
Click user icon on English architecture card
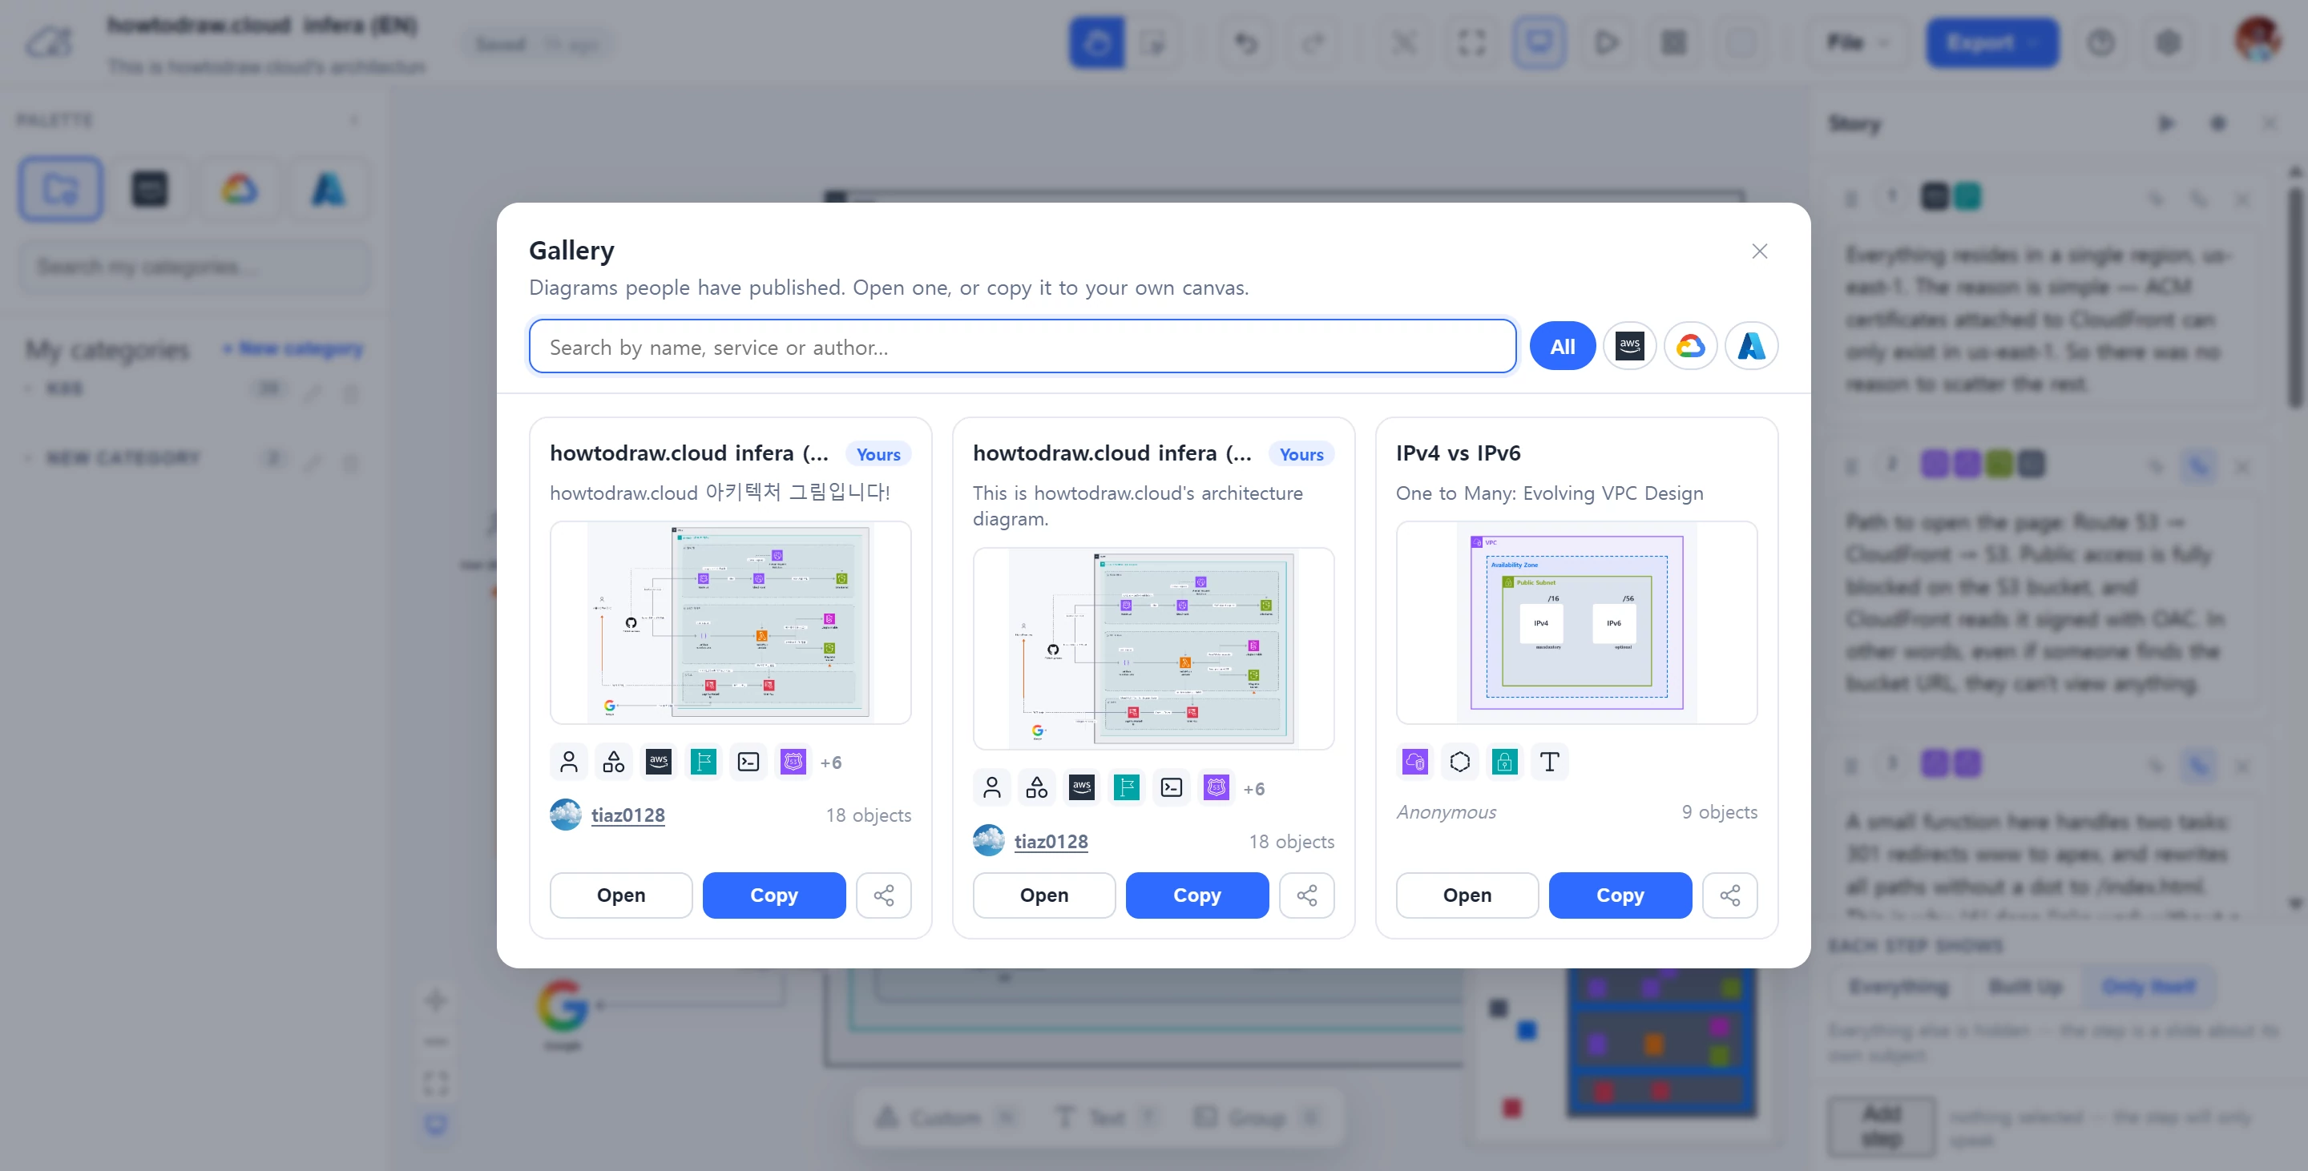[991, 788]
